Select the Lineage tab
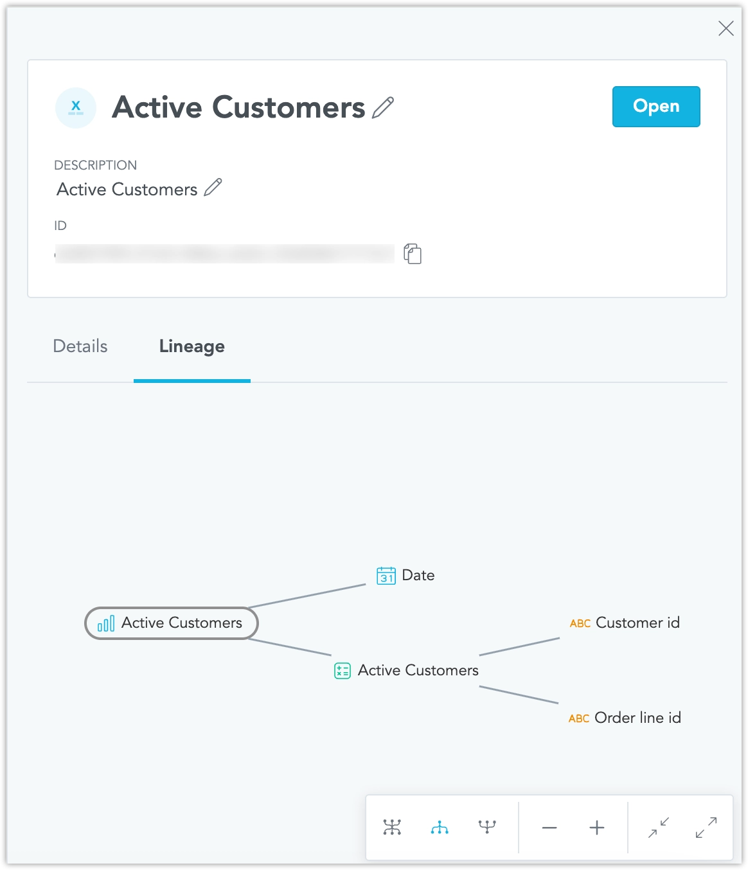748x870 pixels. [x=191, y=346]
